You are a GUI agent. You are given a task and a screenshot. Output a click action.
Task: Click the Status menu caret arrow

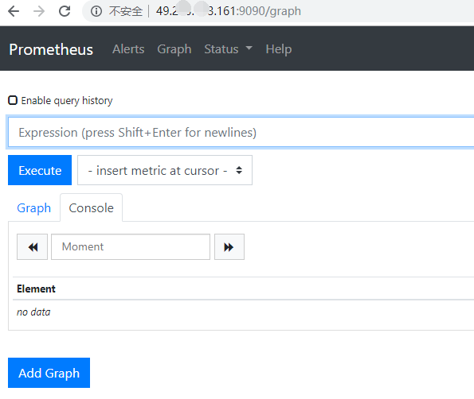(x=249, y=48)
